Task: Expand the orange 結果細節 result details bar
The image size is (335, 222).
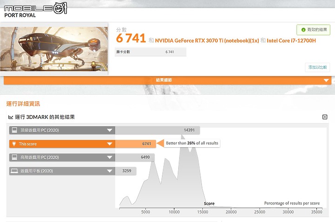Action: 167,80
